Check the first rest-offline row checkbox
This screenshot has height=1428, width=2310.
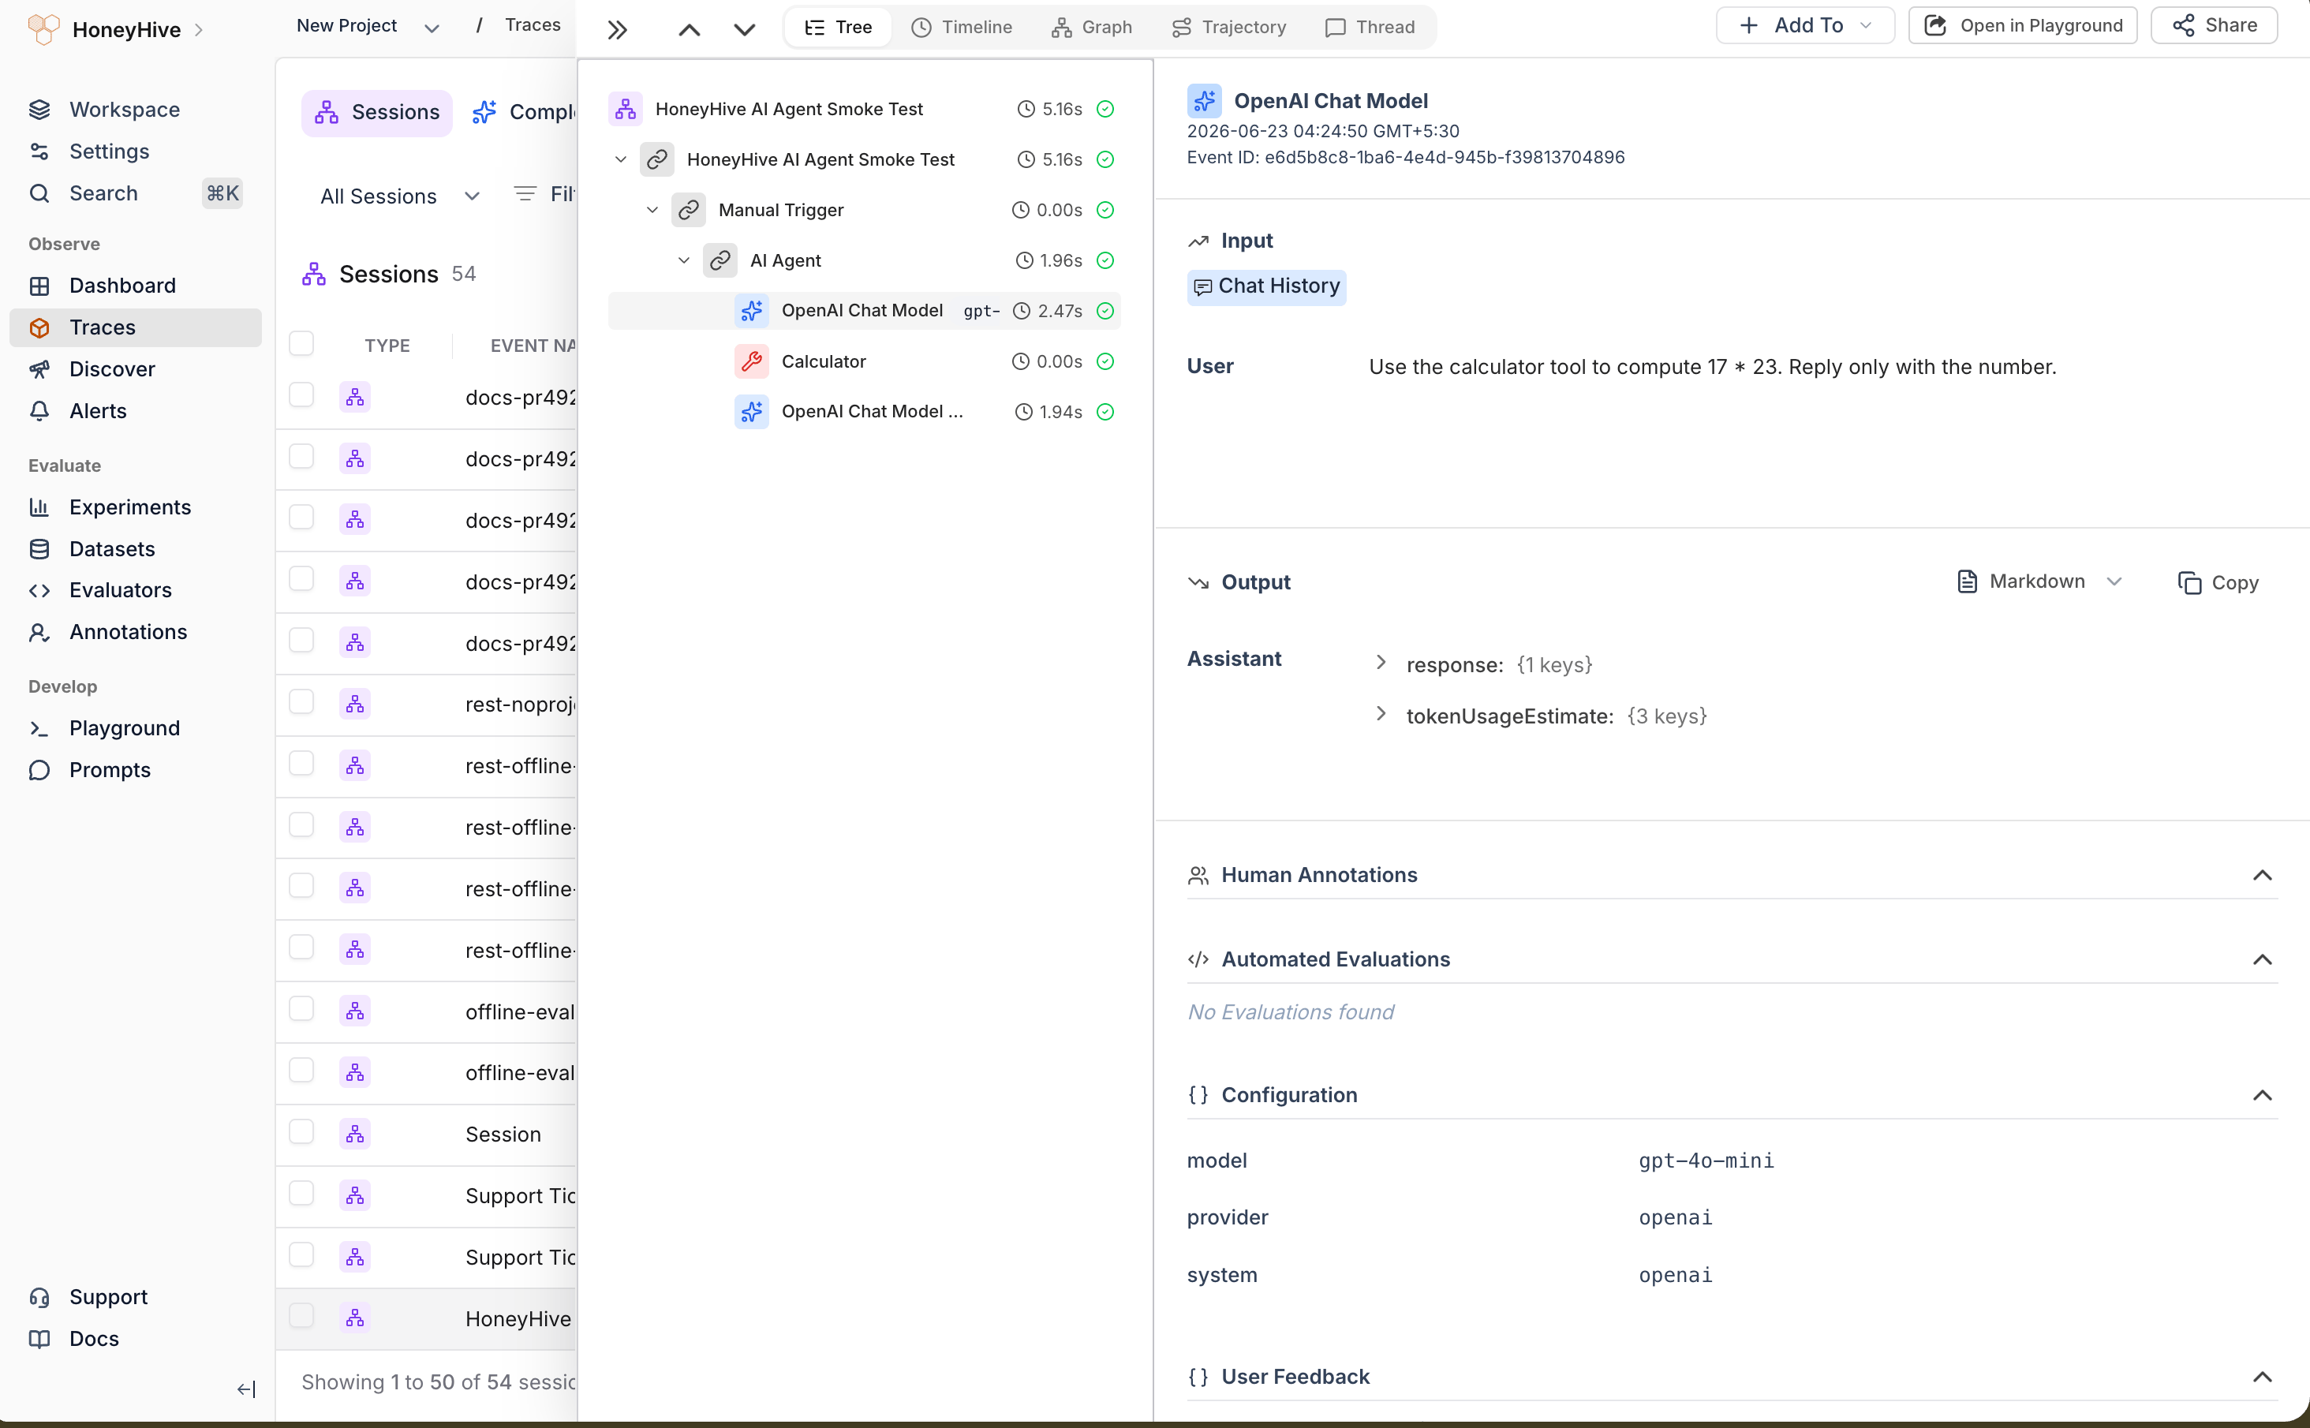click(301, 763)
